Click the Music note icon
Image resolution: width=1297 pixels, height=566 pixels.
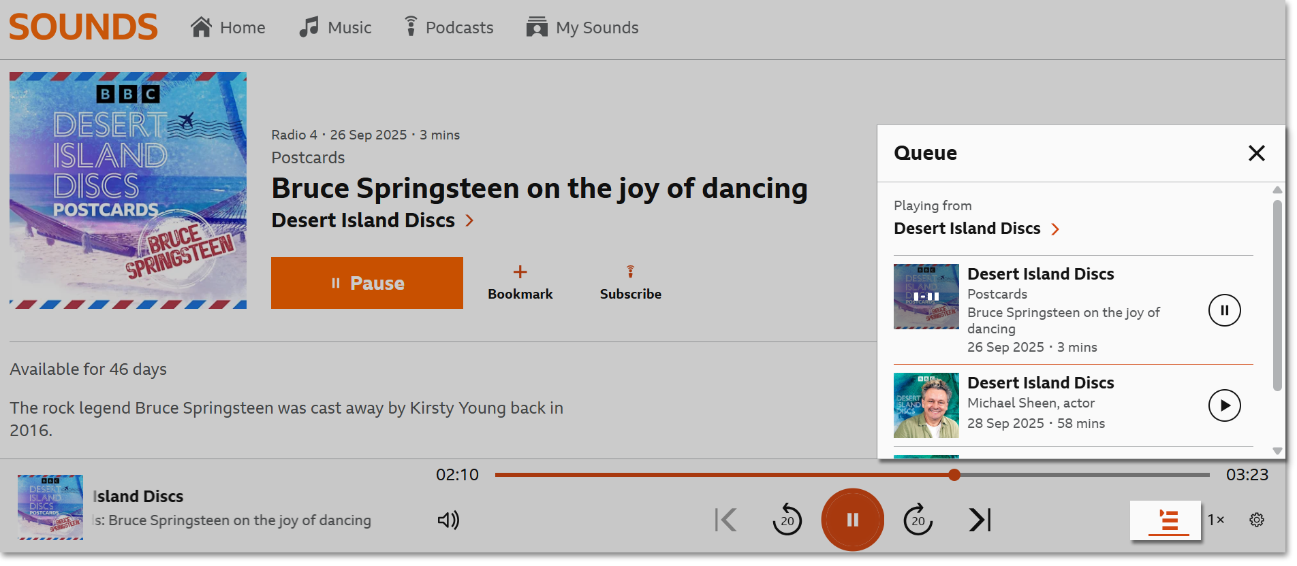[309, 27]
